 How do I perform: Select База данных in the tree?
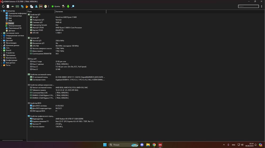[x=11, y=63]
